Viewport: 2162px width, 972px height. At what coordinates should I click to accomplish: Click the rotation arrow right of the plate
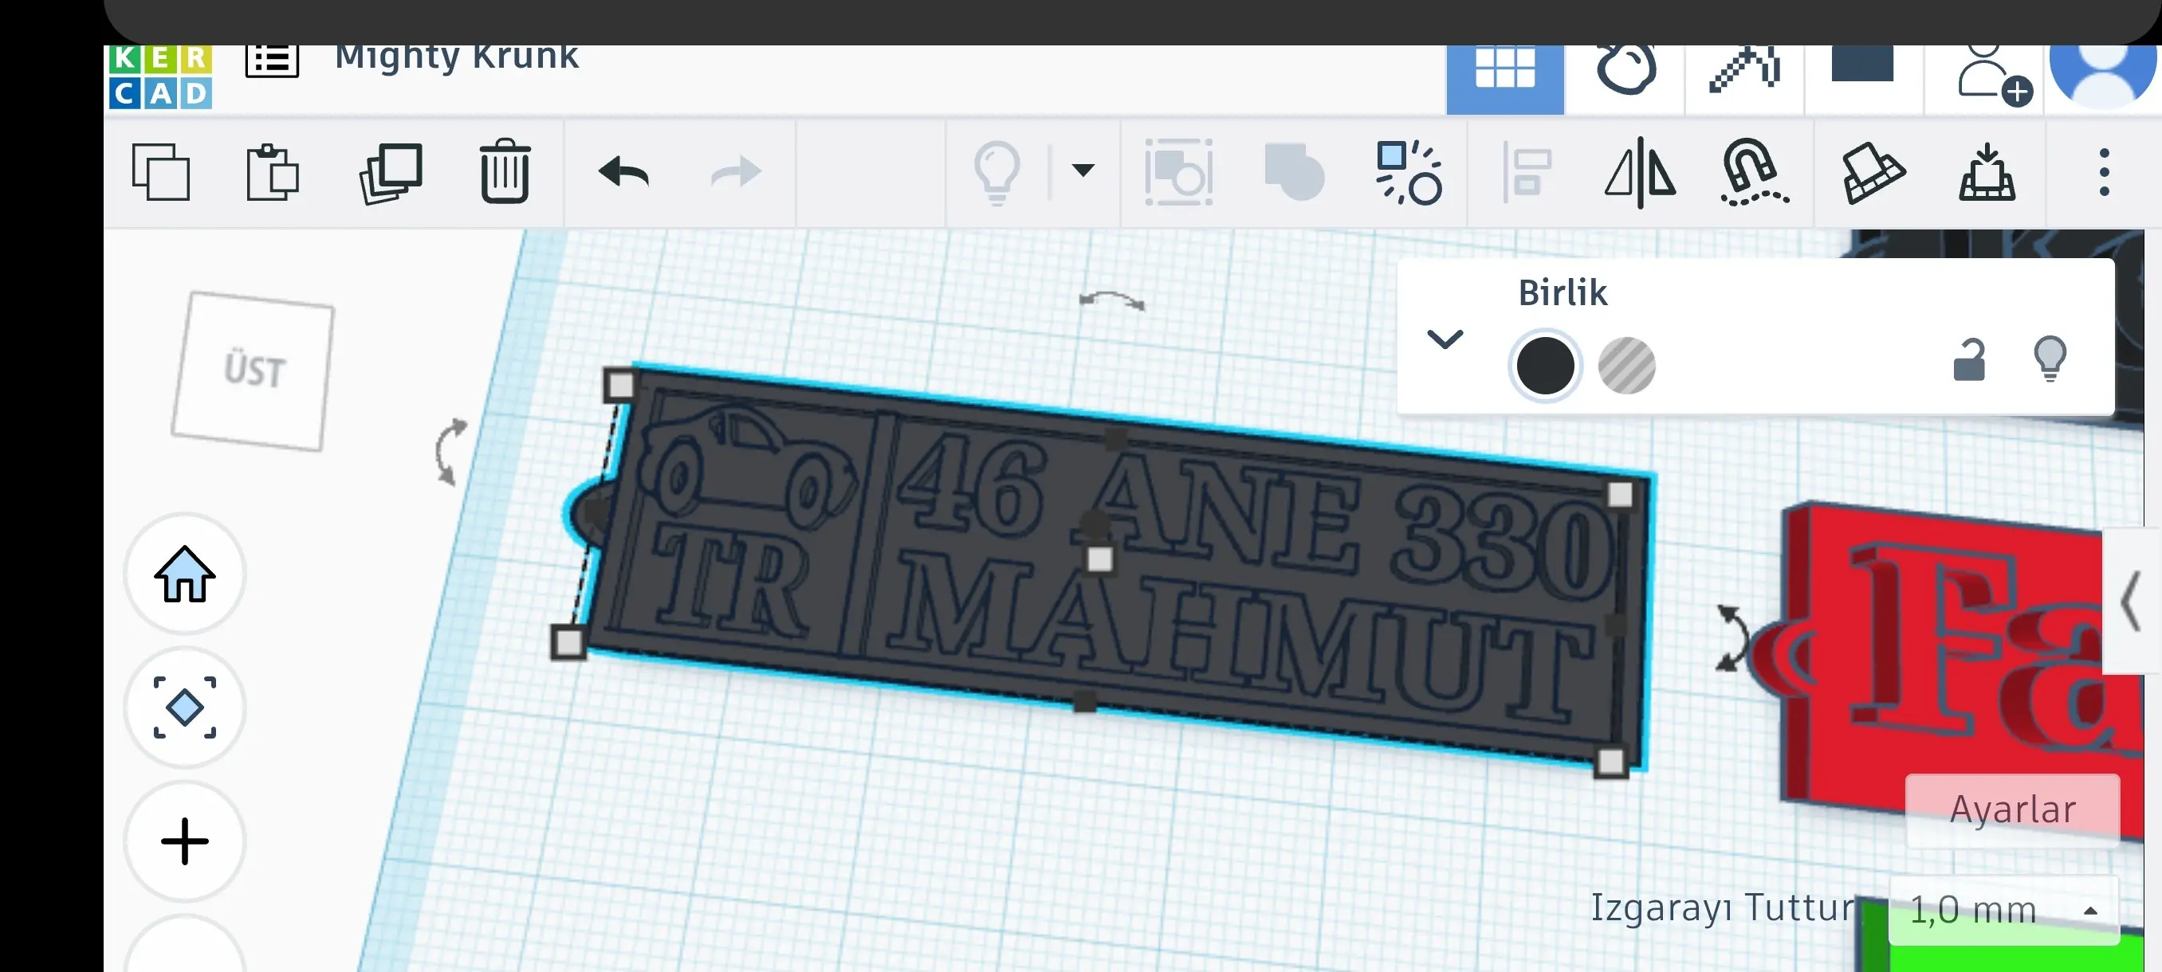click(x=1732, y=637)
